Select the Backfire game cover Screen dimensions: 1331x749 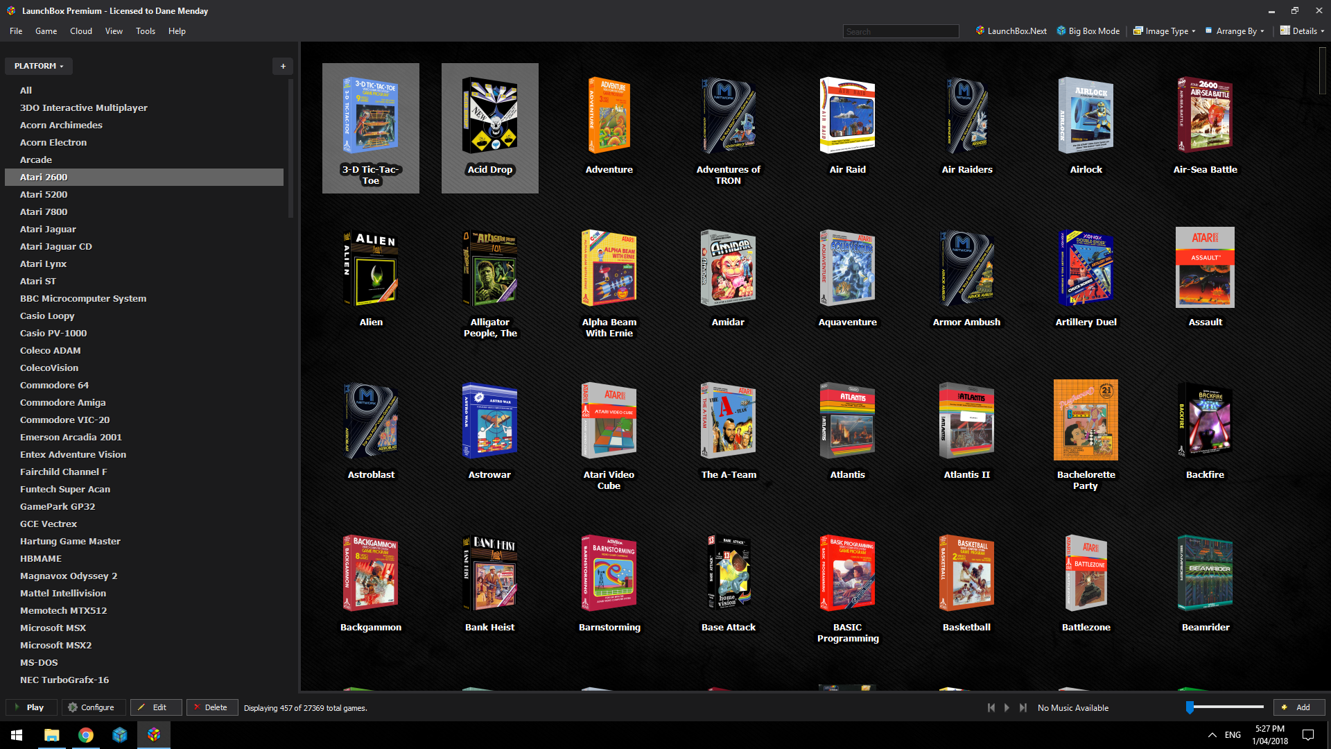tap(1206, 421)
